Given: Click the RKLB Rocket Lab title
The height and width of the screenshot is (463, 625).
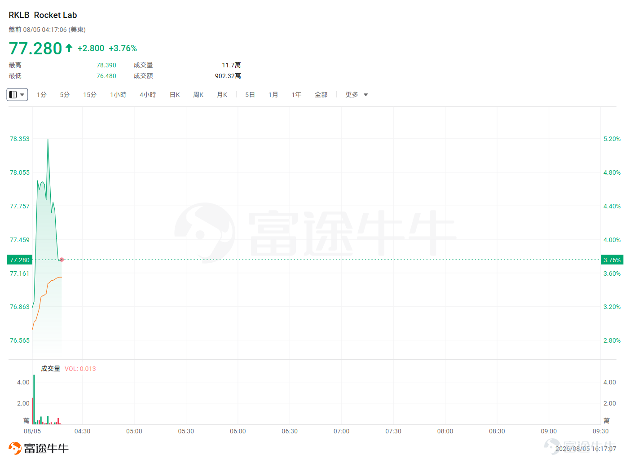Looking at the screenshot, I should (x=43, y=15).
